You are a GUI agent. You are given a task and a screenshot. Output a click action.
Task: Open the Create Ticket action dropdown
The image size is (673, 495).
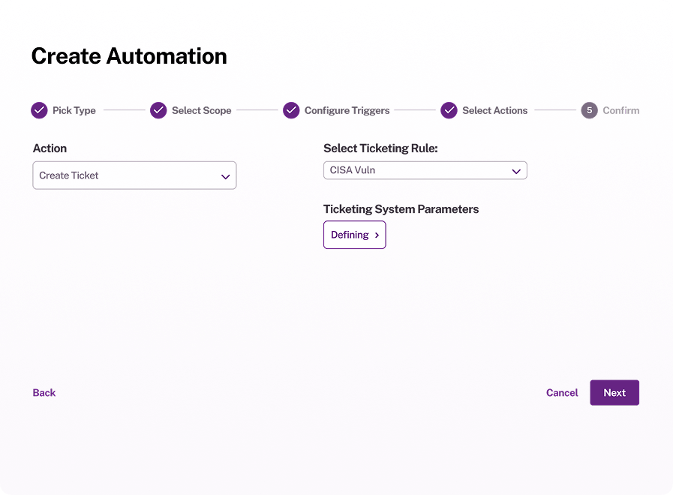click(134, 175)
